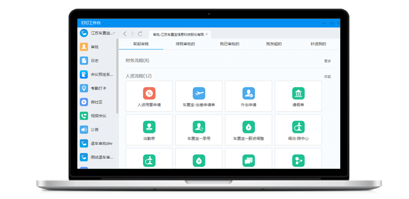Expand 财务流程 with the 更多 link
Image resolution: width=409 pixels, height=199 pixels.
coord(327,61)
